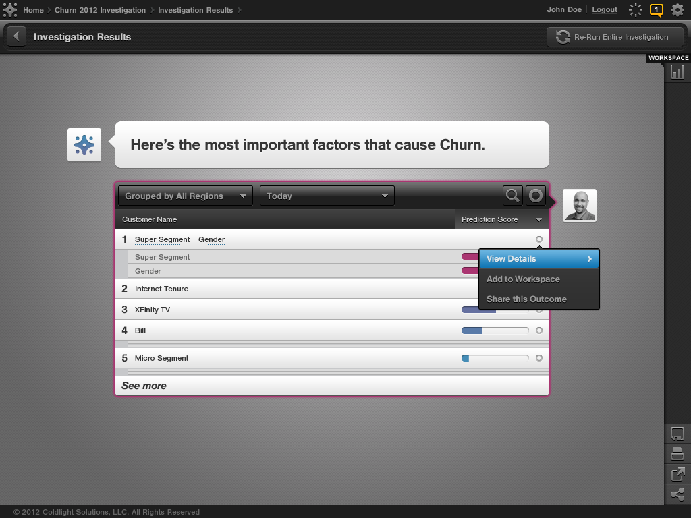691x518 pixels.
Task: Open the Workspace chart icon
Action: coord(678,71)
